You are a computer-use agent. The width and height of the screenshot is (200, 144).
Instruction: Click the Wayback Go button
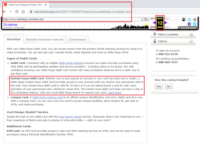click(x=146, y=20)
